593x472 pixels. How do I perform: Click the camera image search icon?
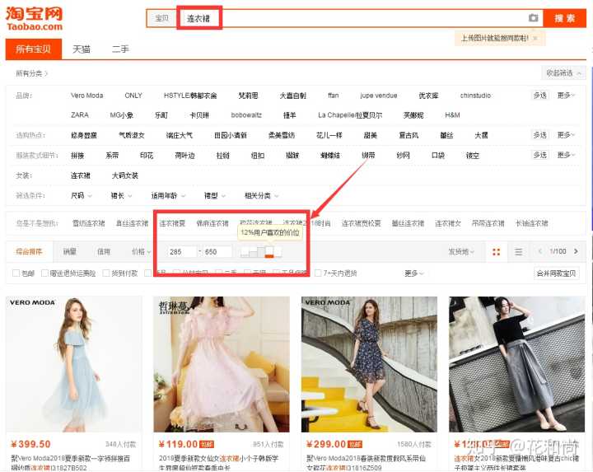coord(533,18)
